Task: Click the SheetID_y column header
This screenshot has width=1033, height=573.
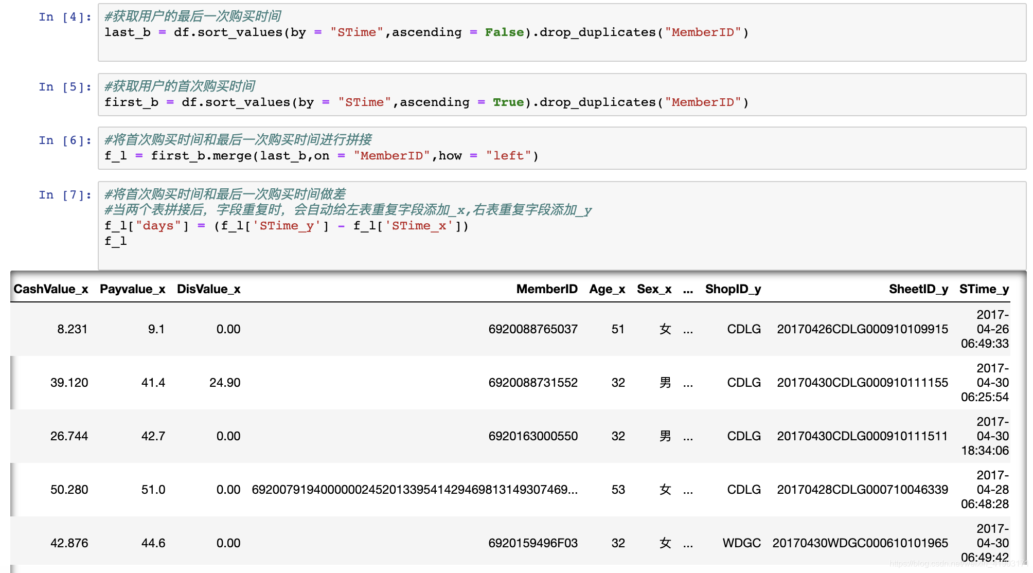Action: coord(918,289)
